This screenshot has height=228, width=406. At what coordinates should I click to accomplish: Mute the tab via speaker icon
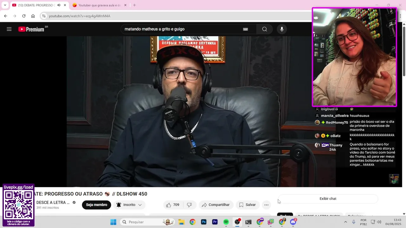point(59,5)
